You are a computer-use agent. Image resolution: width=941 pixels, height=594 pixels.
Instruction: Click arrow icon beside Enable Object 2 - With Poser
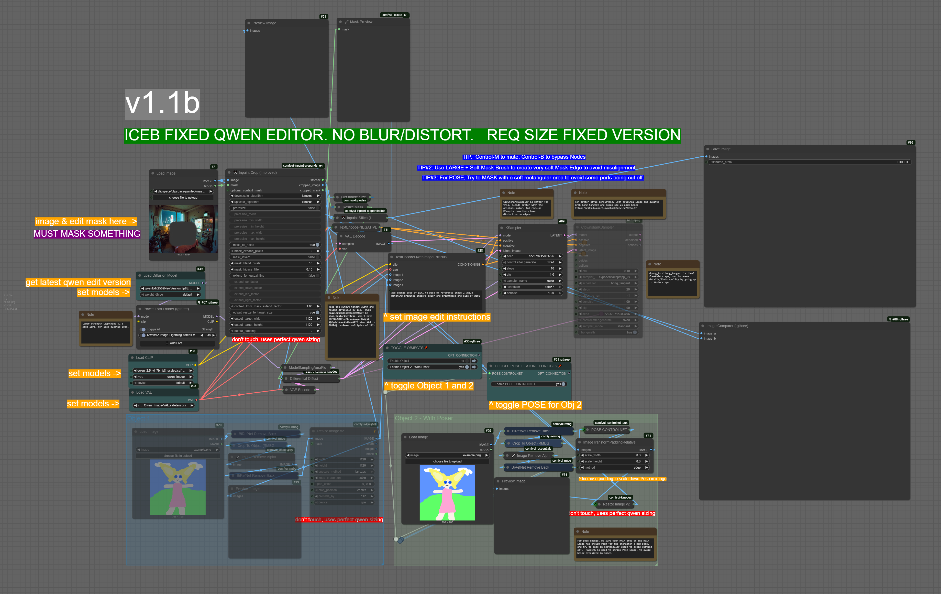click(474, 367)
